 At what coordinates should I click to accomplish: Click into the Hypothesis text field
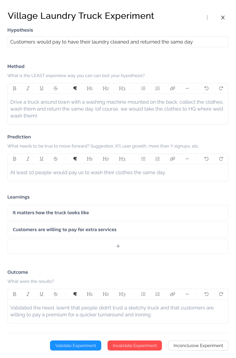(118, 42)
